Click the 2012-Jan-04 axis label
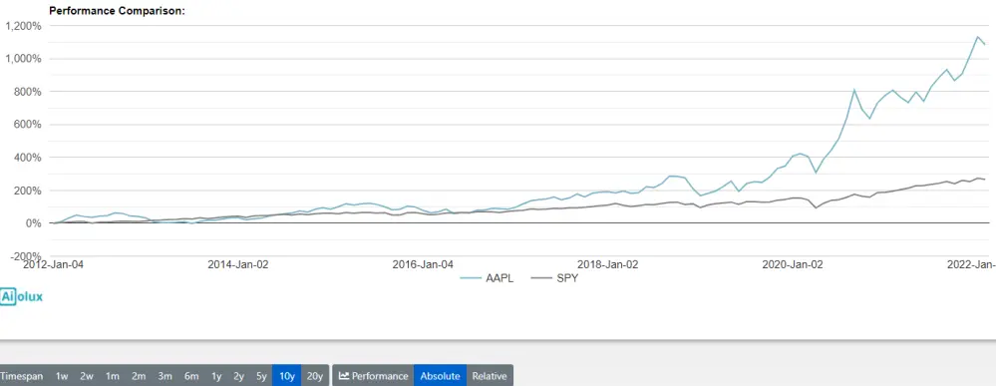Screen dimensions: 996x386 coord(54,264)
